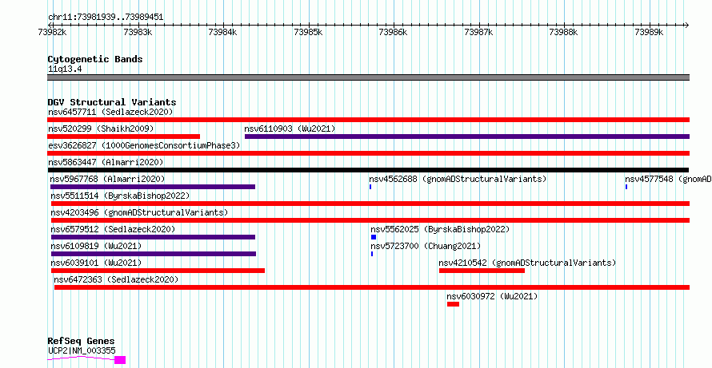Select the purple nsv5967768 variant bar
This screenshot has width=712, height=368.
point(153,187)
